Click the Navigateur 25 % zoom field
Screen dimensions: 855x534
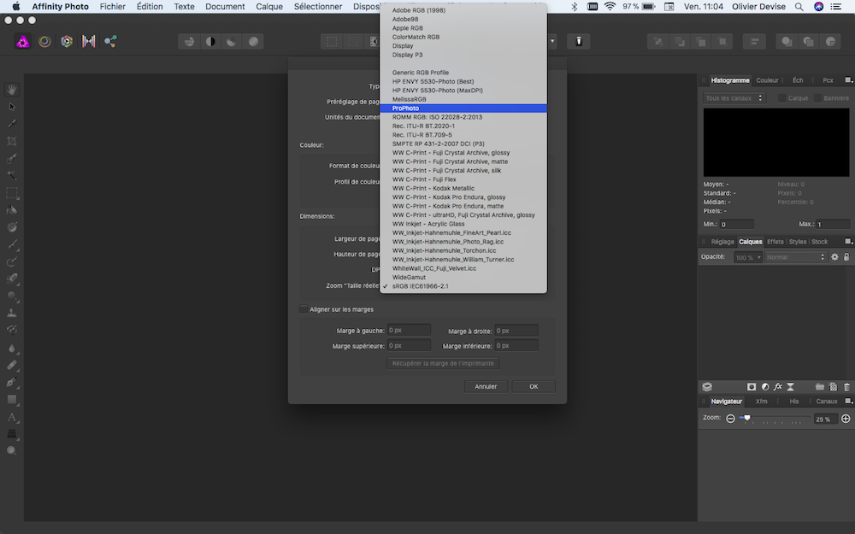pos(826,419)
